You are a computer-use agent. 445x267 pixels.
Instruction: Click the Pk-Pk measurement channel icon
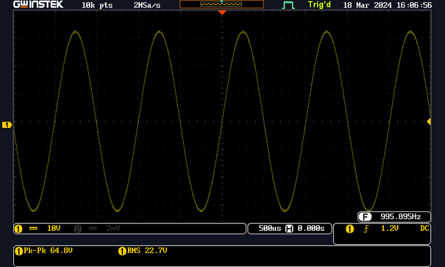pos(19,251)
